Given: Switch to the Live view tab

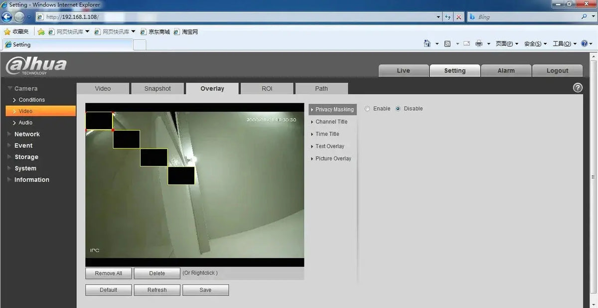Looking at the screenshot, I should pyautogui.click(x=404, y=71).
